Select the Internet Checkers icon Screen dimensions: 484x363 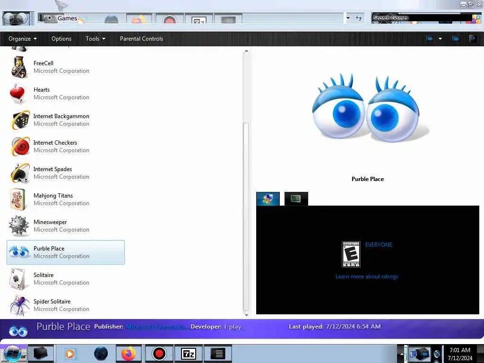tap(20, 147)
